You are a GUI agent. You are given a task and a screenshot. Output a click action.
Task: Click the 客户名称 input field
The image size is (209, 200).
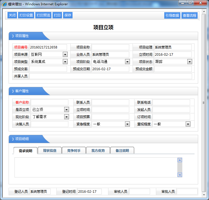pyautogui.click(x=49, y=103)
